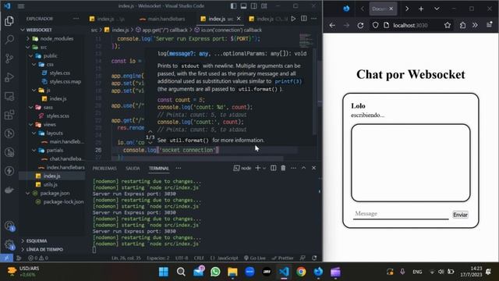The width and height of the screenshot is (499, 281).
Task: Expand the LÍNEA DE TIEMPO section
Action: coord(44,250)
